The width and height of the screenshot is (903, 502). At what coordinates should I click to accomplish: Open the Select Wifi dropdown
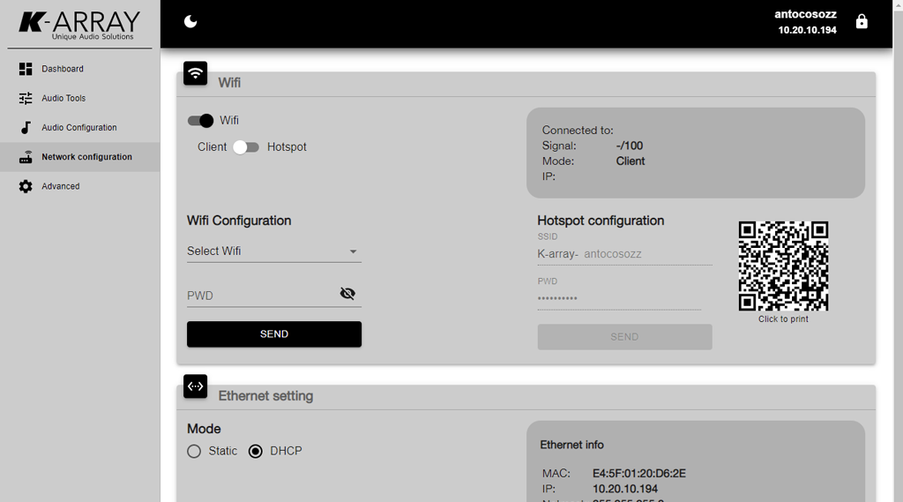click(x=273, y=251)
